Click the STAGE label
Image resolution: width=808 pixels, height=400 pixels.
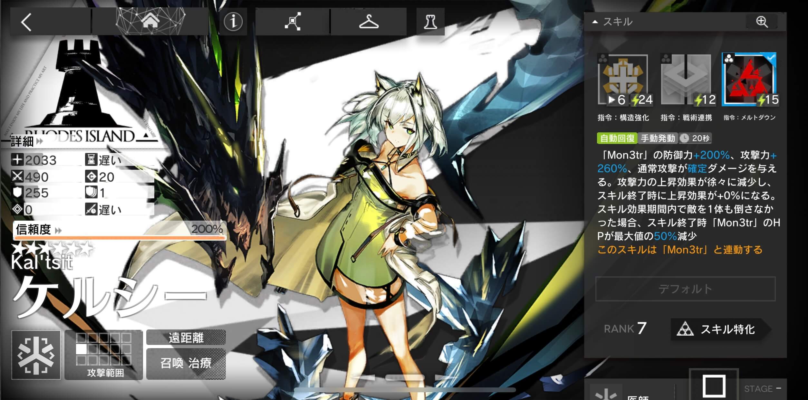(x=758, y=389)
